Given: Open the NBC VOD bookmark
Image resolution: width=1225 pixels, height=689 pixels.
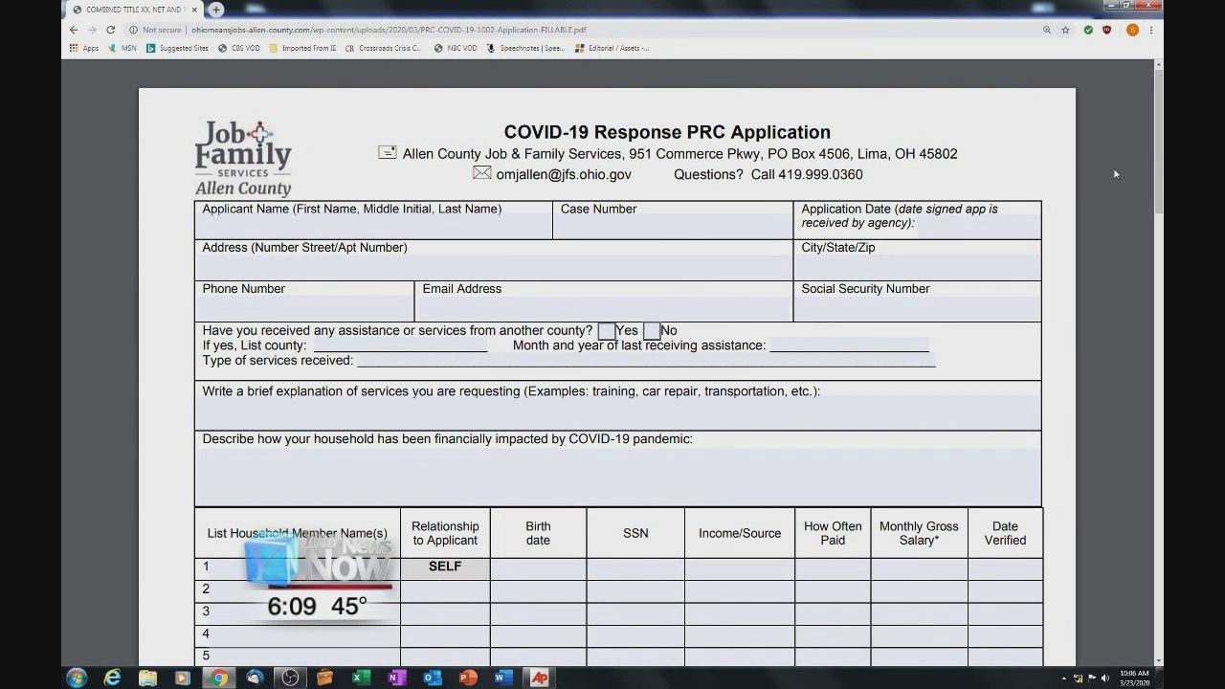Looking at the screenshot, I should (456, 48).
